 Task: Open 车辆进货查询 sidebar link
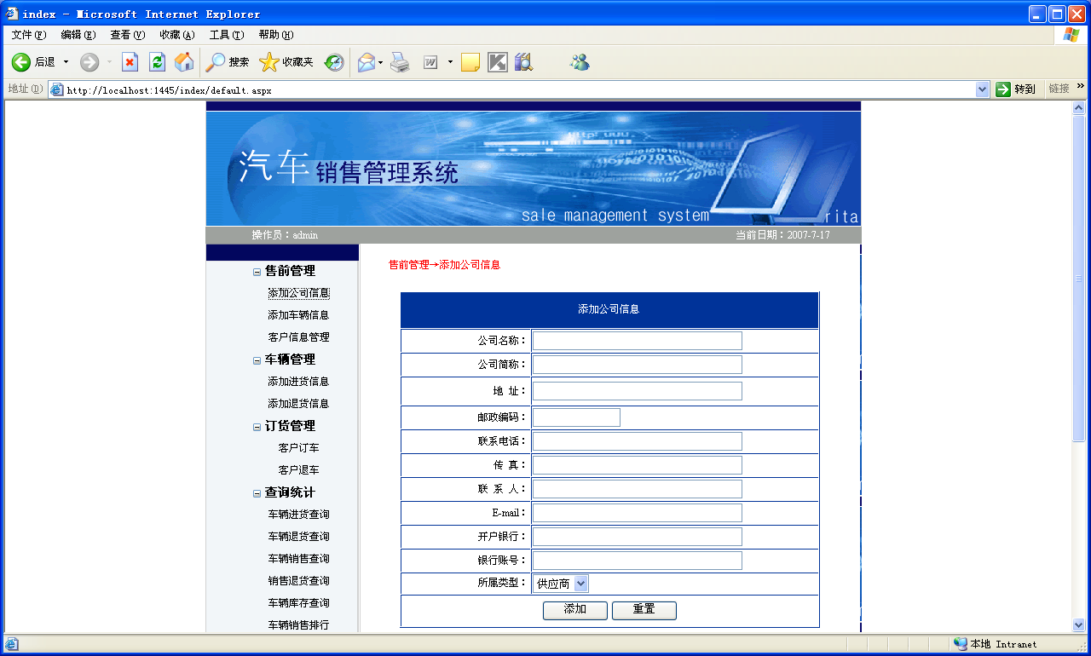[298, 515]
